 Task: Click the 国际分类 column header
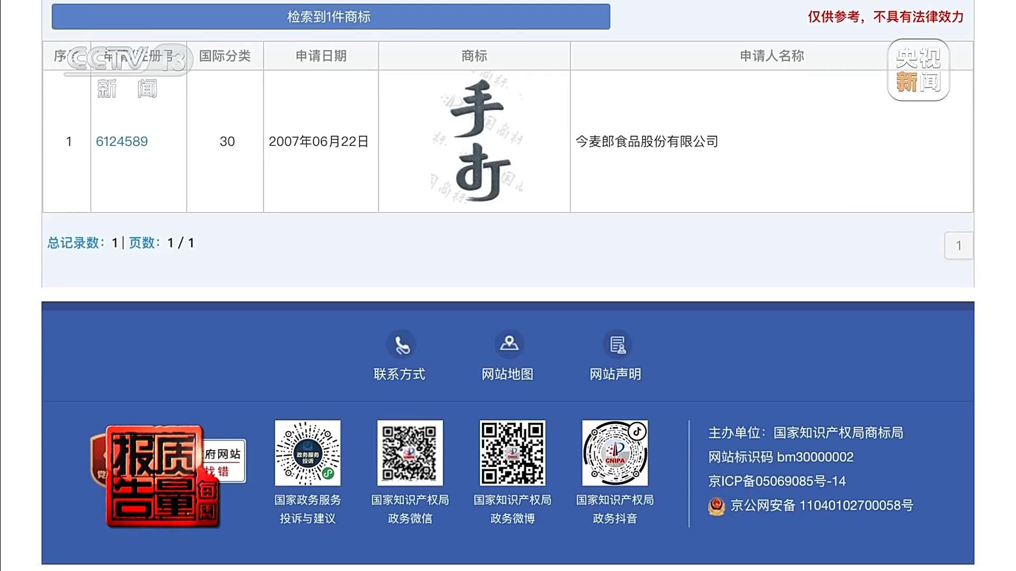click(x=225, y=56)
